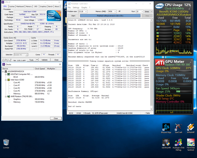Click the Validate button in CPU-Z
This screenshot has height=158, width=197.
pyautogui.click(x=44, y=60)
